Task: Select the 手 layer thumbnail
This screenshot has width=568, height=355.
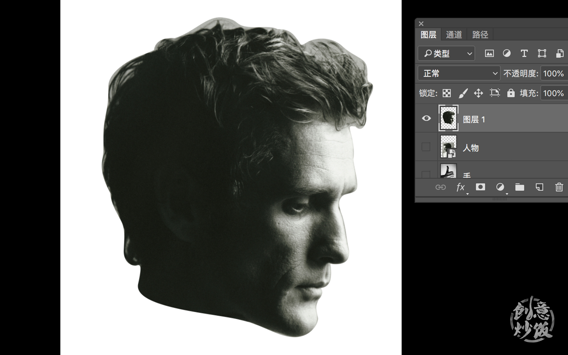Action: click(448, 171)
